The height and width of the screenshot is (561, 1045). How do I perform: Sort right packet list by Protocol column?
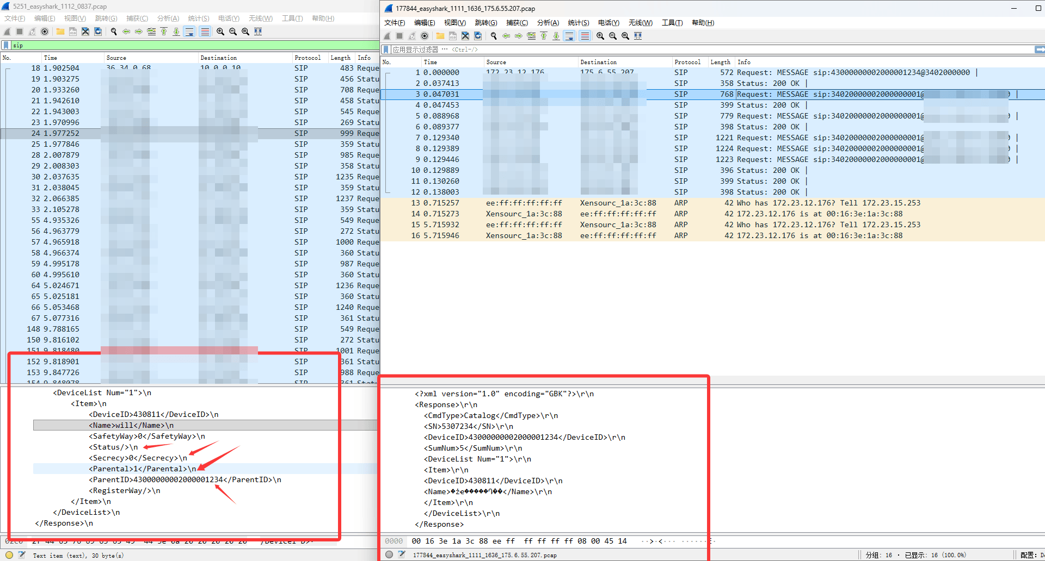click(x=687, y=62)
